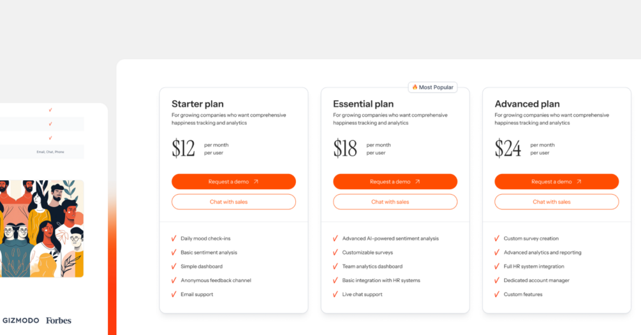Image resolution: width=641 pixels, height=335 pixels.
Task: Click Request a demo in Essential plan
Action: (x=395, y=182)
